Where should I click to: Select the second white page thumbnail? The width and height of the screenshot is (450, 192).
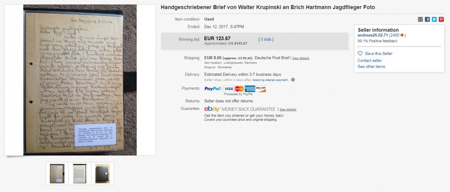(x=80, y=174)
